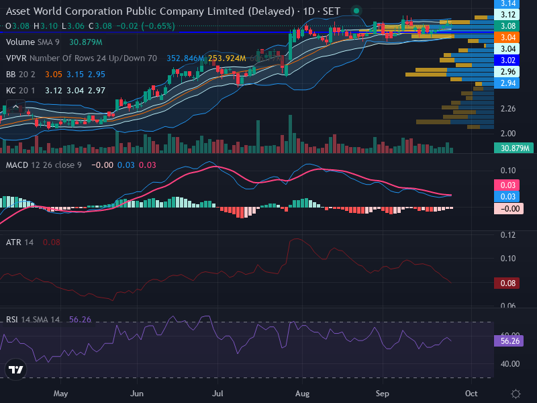This screenshot has width=537, height=403.
Task: Collapse the indicator legend with chevron
Action: click(15, 107)
